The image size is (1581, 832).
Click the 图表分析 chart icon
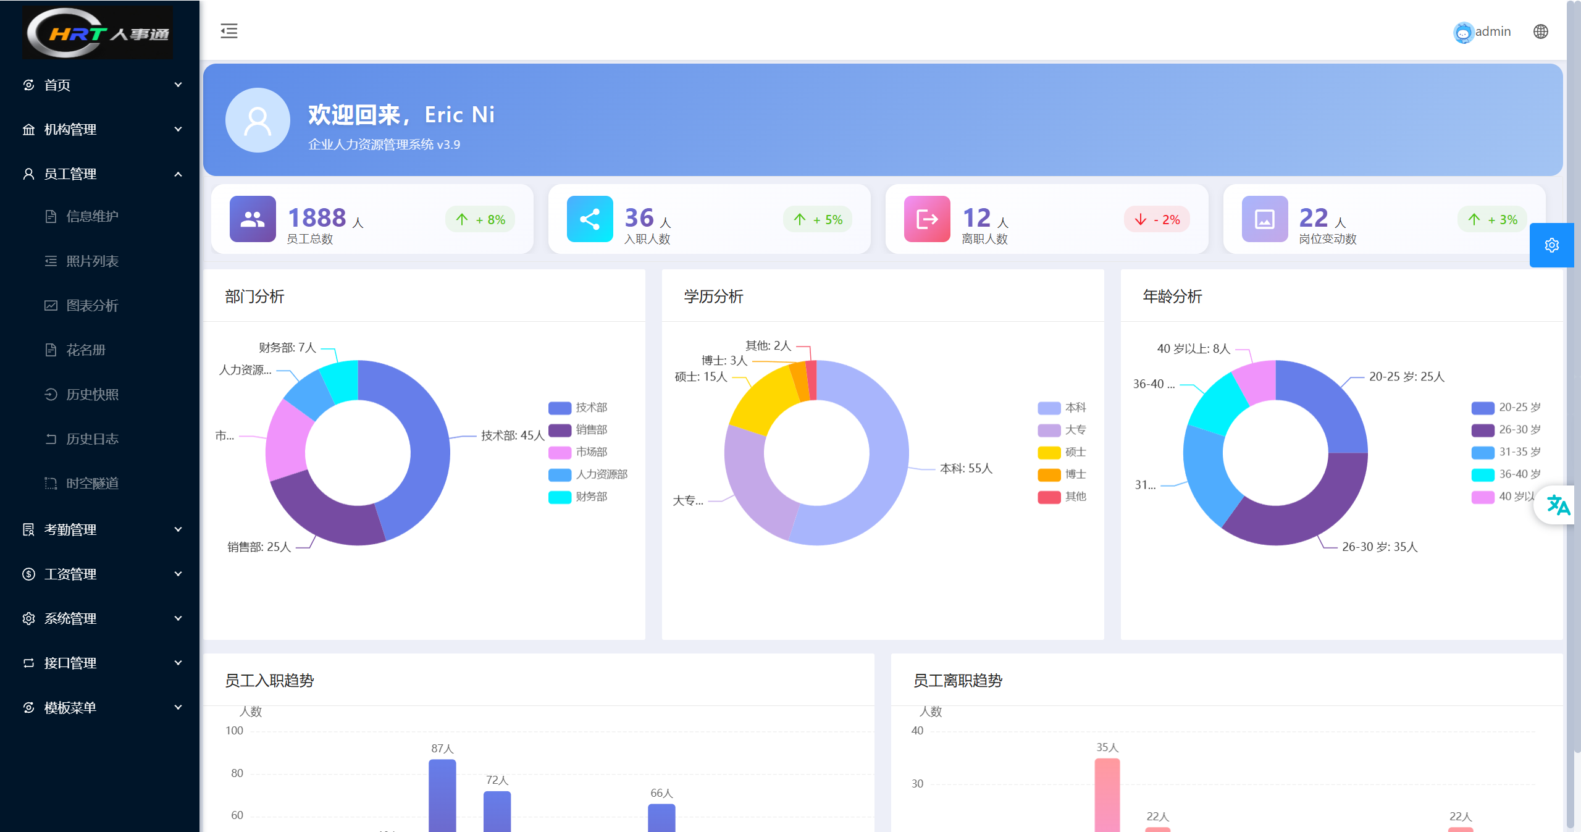[51, 305]
